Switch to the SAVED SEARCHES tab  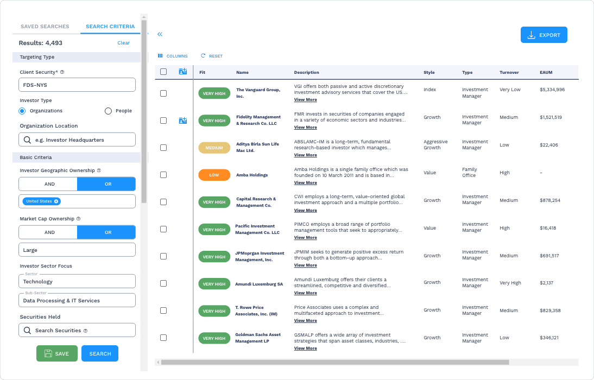[45, 26]
